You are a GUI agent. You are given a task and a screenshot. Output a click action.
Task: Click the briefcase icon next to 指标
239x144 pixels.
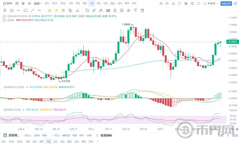[17, 3]
